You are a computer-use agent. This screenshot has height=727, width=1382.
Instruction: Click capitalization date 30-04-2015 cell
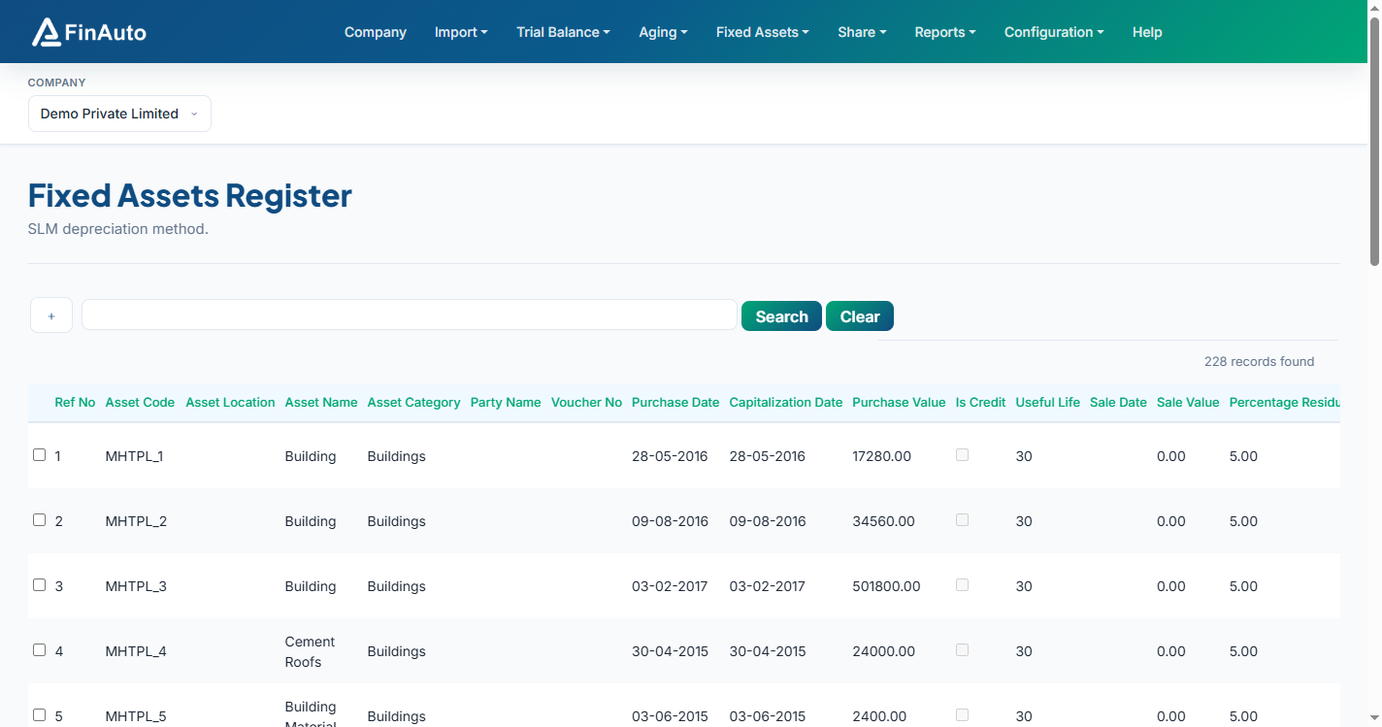pos(768,651)
